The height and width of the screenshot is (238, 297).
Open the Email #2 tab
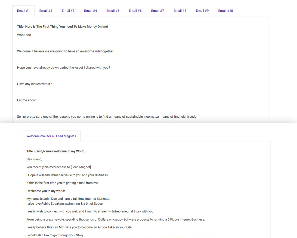point(46,11)
